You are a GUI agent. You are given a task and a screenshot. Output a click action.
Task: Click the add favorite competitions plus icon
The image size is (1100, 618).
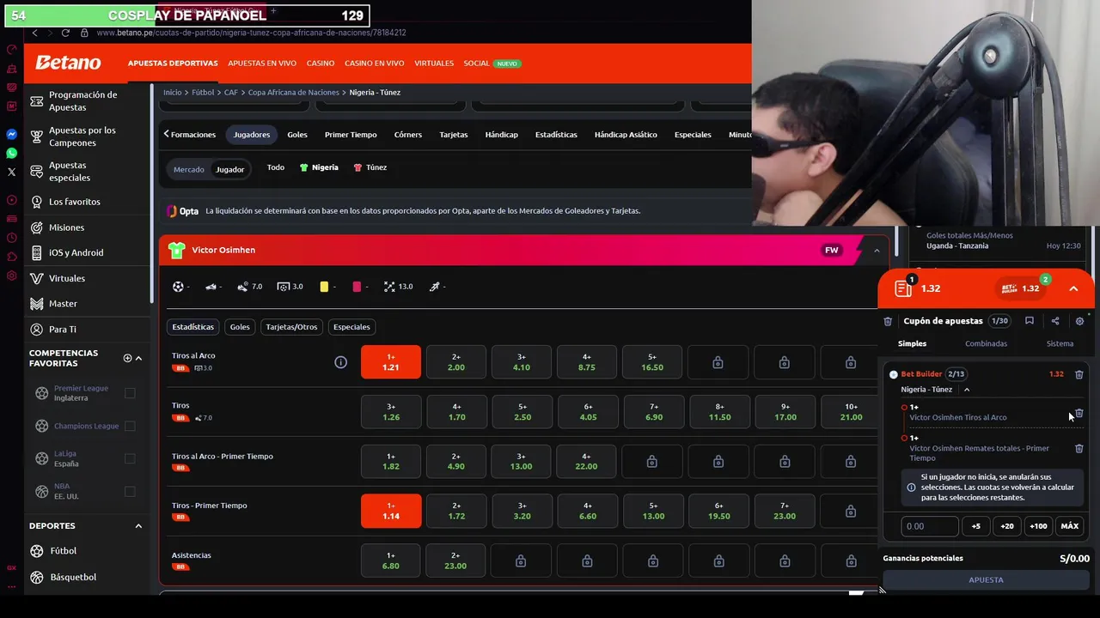pos(127,358)
